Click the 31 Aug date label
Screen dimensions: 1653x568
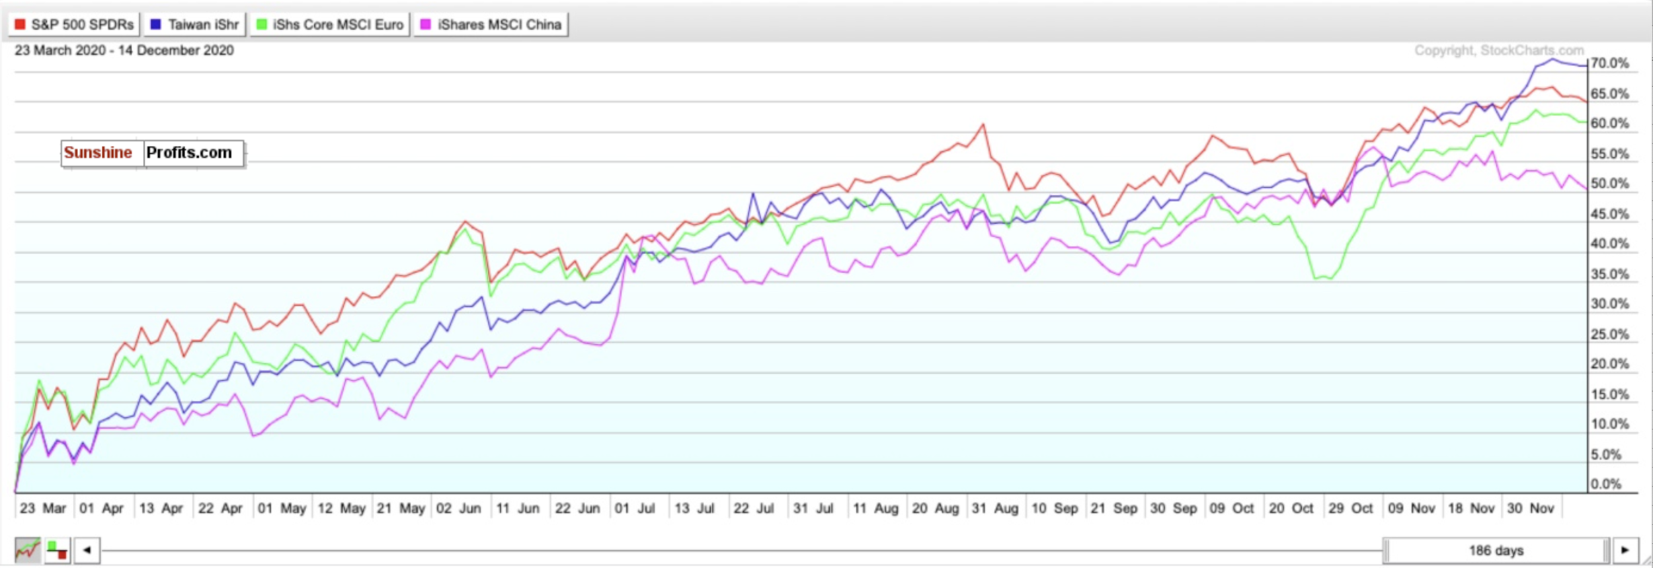[x=995, y=509]
